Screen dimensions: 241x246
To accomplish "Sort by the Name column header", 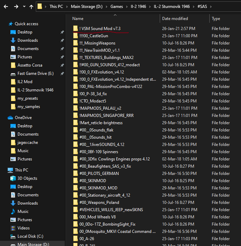I will coord(78,18).
